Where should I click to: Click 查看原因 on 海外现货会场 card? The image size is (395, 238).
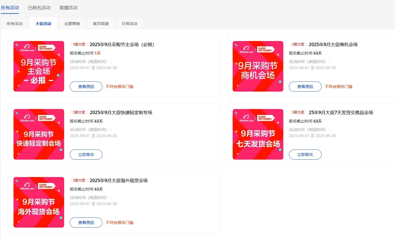click(86, 223)
